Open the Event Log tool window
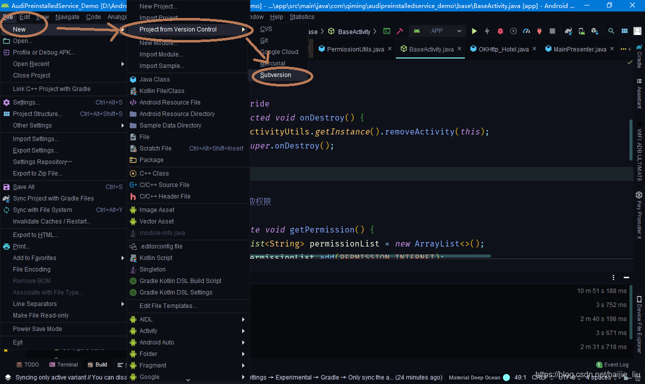Viewport: 645px width, 384px height. click(612, 364)
